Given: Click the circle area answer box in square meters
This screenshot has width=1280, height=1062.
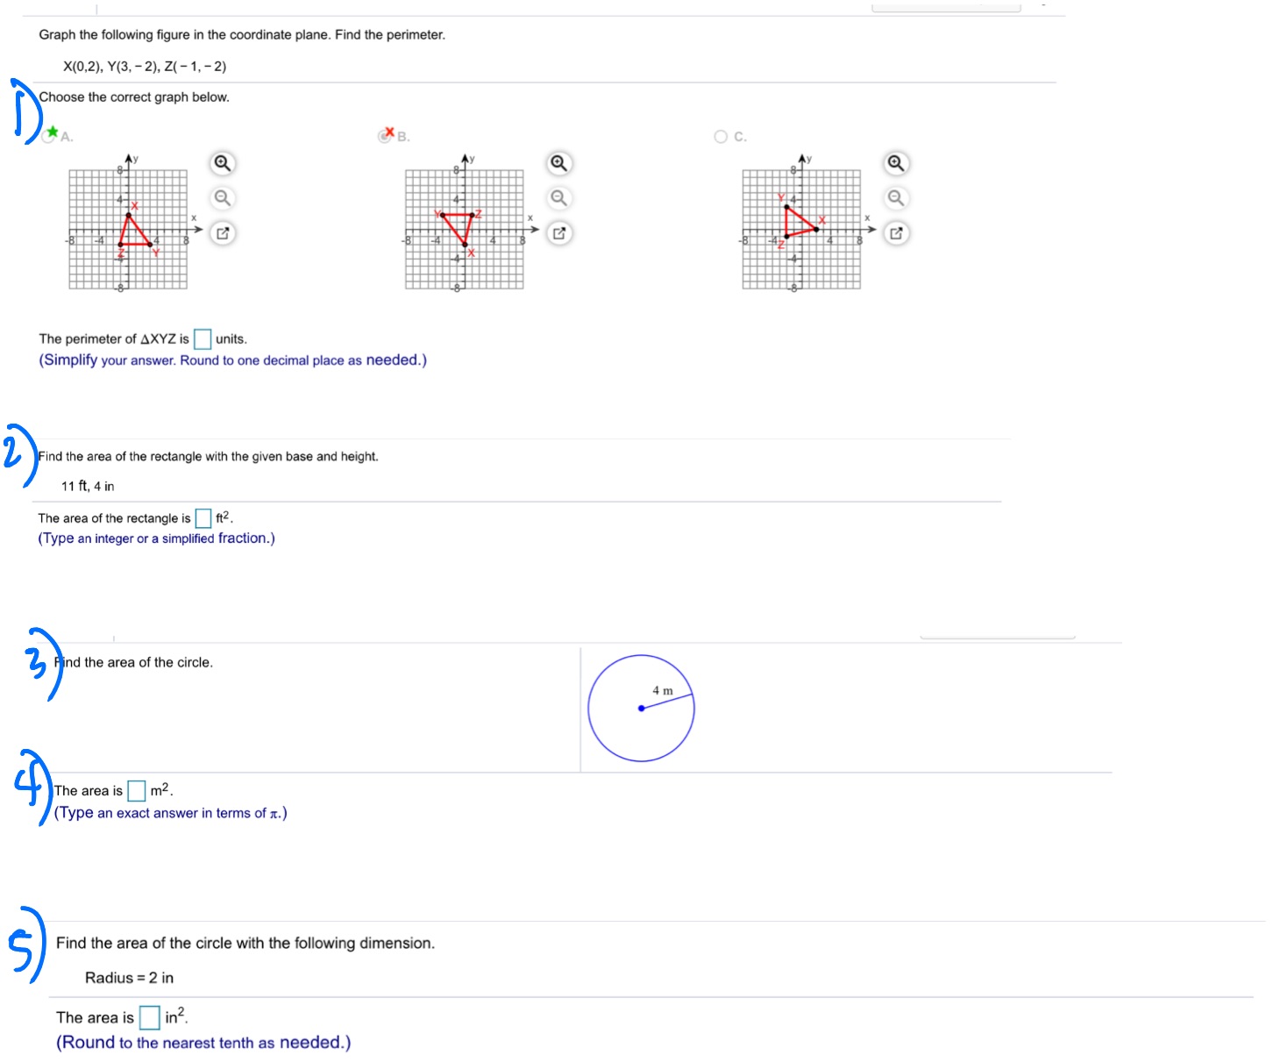Looking at the screenshot, I should [x=137, y=790].
